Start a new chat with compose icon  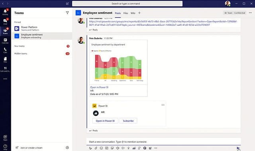click(67, 4)
